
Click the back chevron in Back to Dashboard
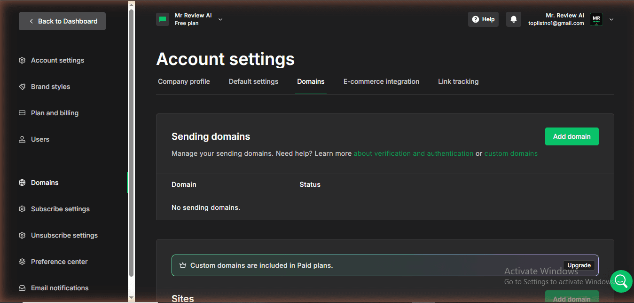pyautogui.click(x=31, y=21)
